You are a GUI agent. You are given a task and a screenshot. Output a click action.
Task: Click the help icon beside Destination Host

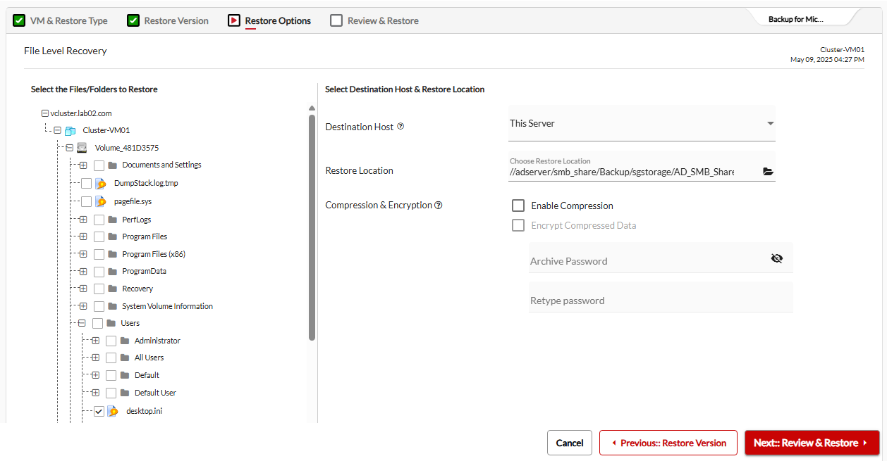(x=400, y=127)
